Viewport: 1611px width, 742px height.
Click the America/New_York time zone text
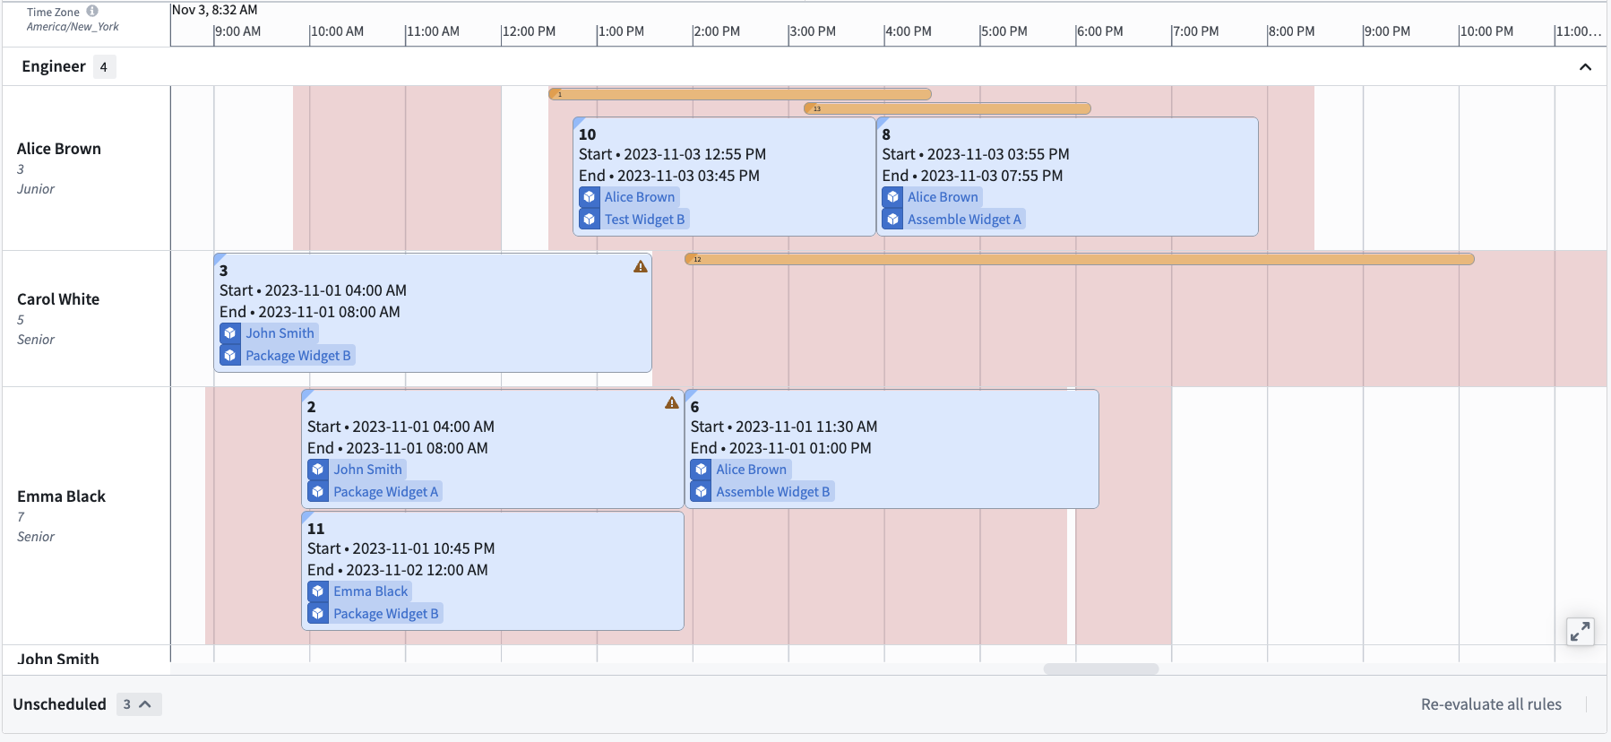[73, 27]
